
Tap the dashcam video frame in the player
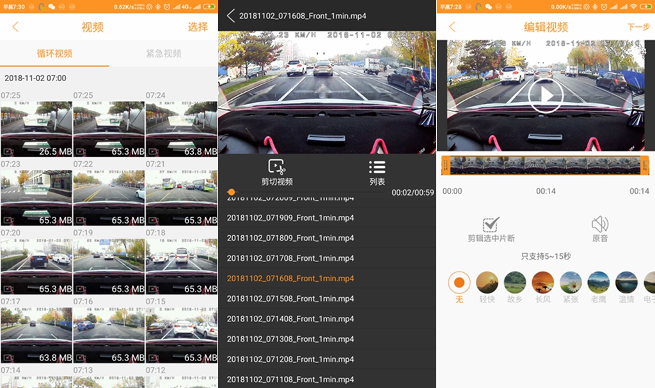pos(327,92)
